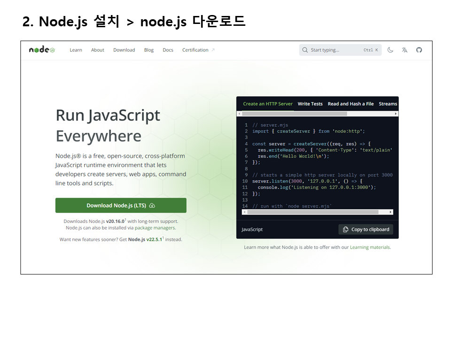This screenshot has height=338, width=451.
Task: Click the Ctrl K shortcut hint
Action: pyautogui.click(x=371, y=50)
